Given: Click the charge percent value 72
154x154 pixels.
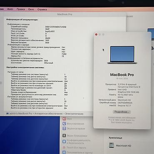Looking at the screenshot, I should (63, 56).
